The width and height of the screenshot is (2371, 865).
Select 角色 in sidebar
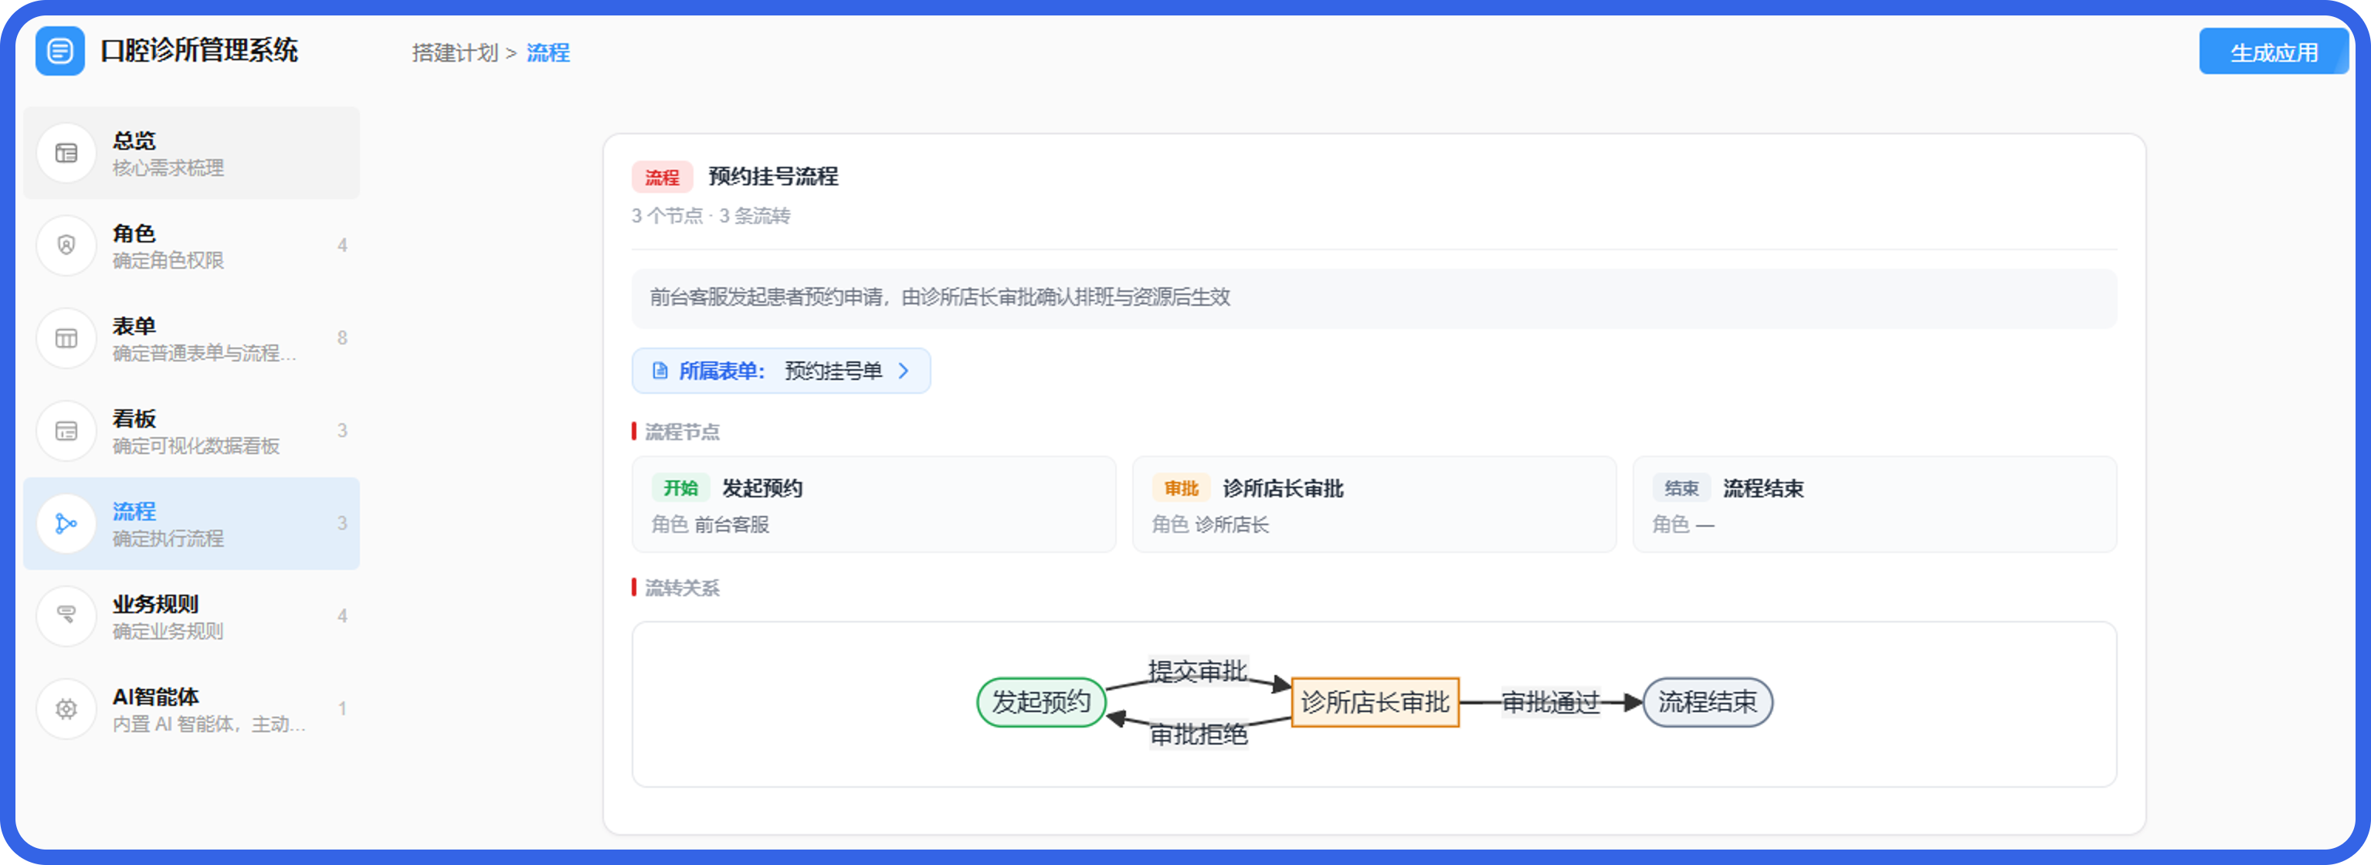[x=192, y=246]
